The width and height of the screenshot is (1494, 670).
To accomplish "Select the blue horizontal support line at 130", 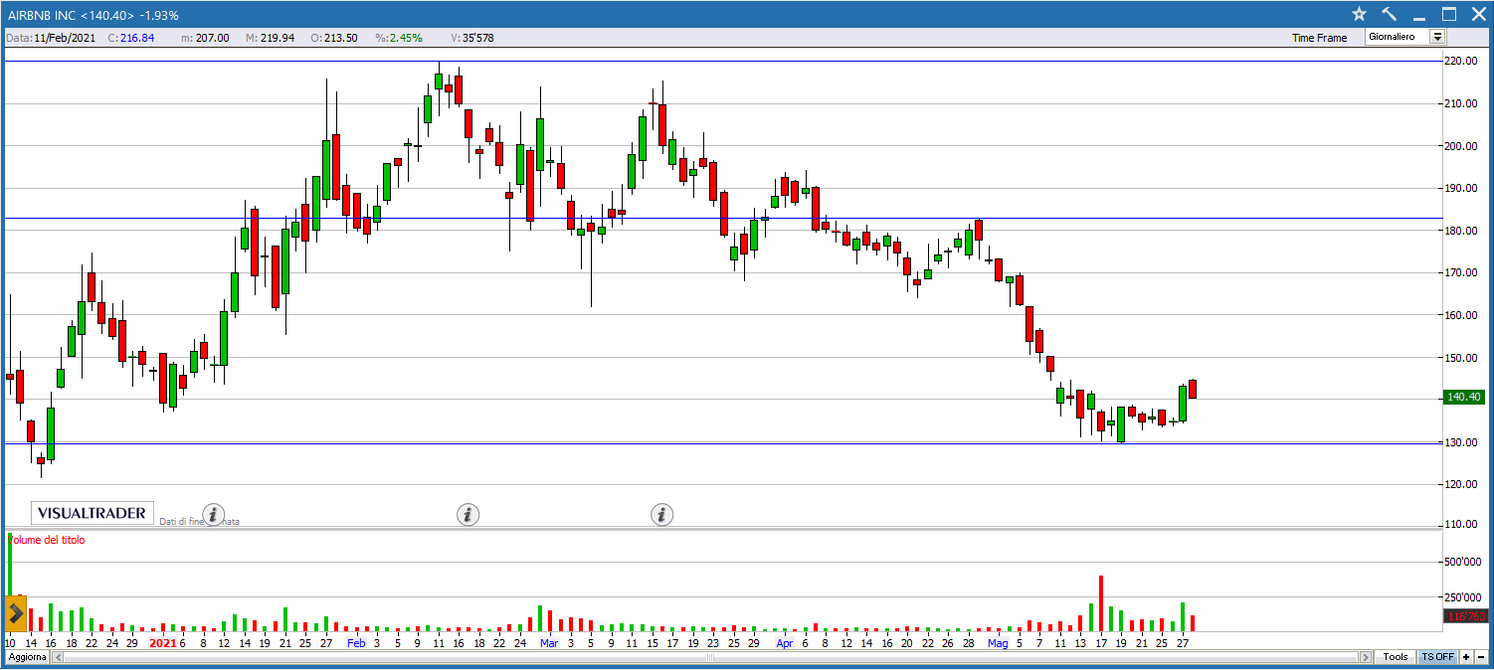I will click(722, 443).
